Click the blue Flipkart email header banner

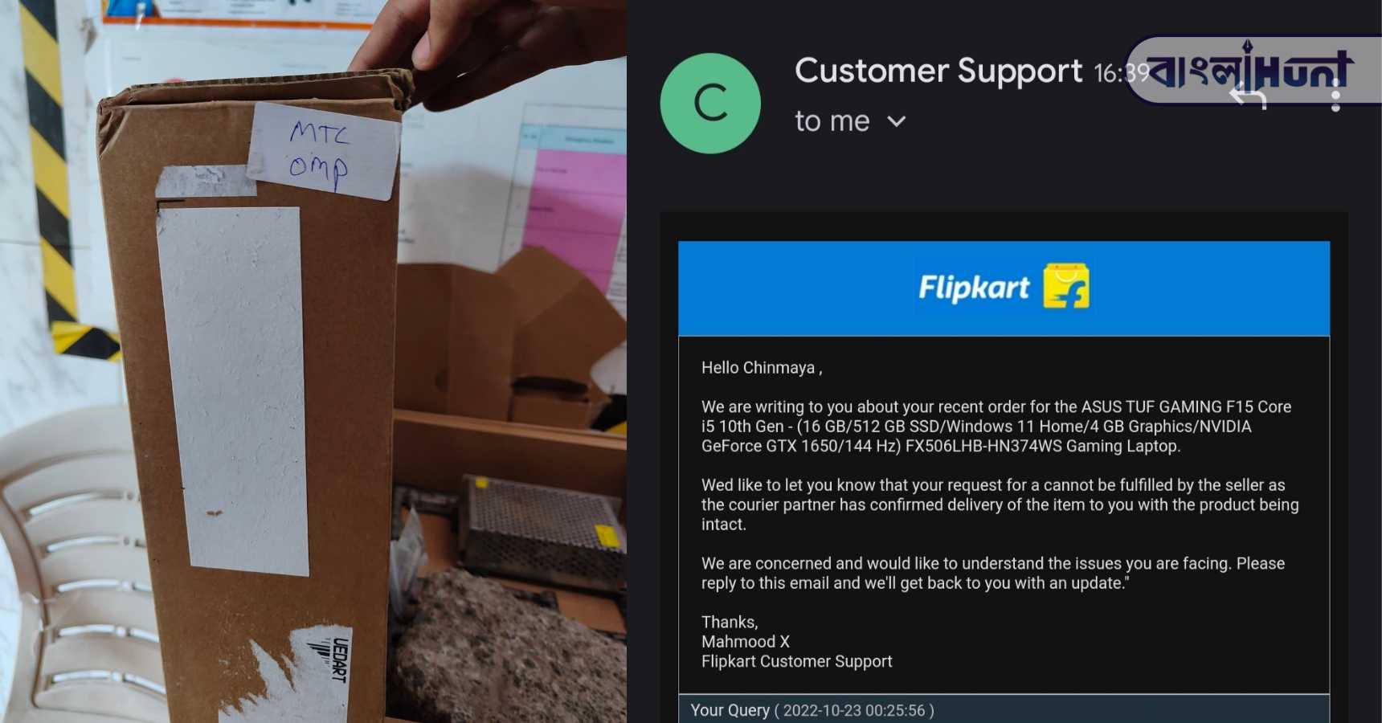click(1004, 288)
